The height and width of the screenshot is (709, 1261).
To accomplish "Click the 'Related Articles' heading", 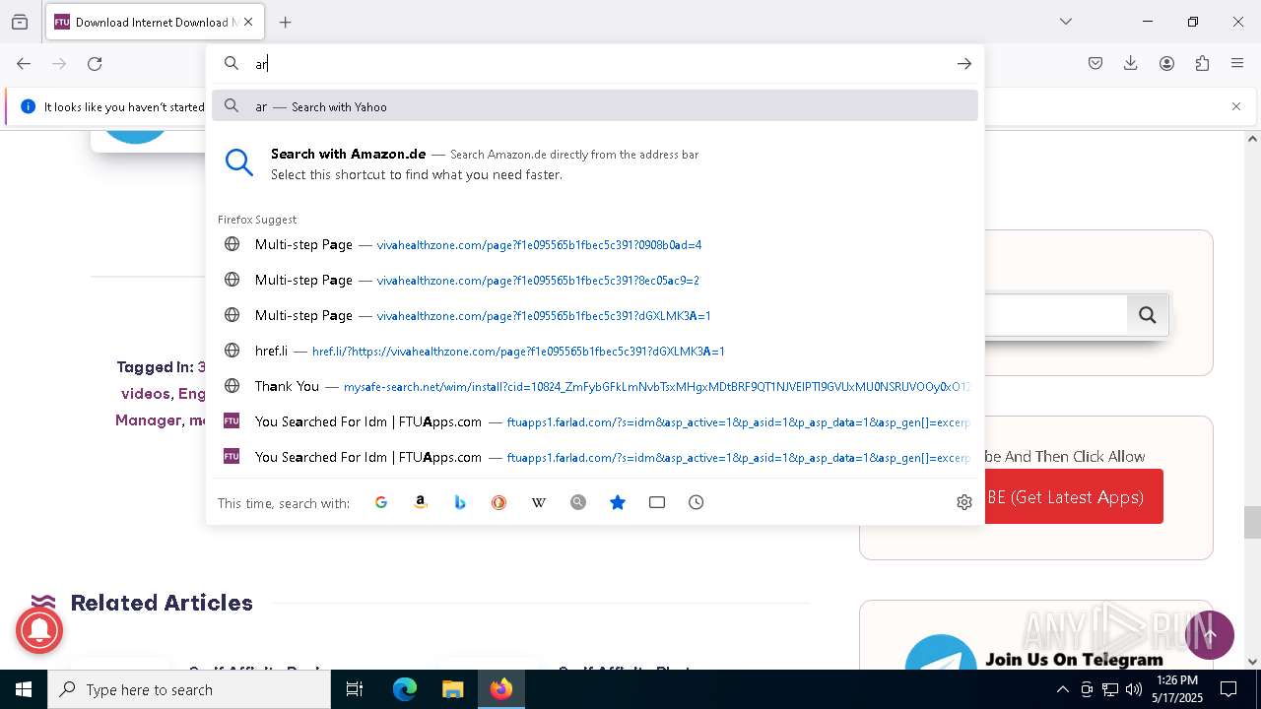I will [x=162, y=603].
